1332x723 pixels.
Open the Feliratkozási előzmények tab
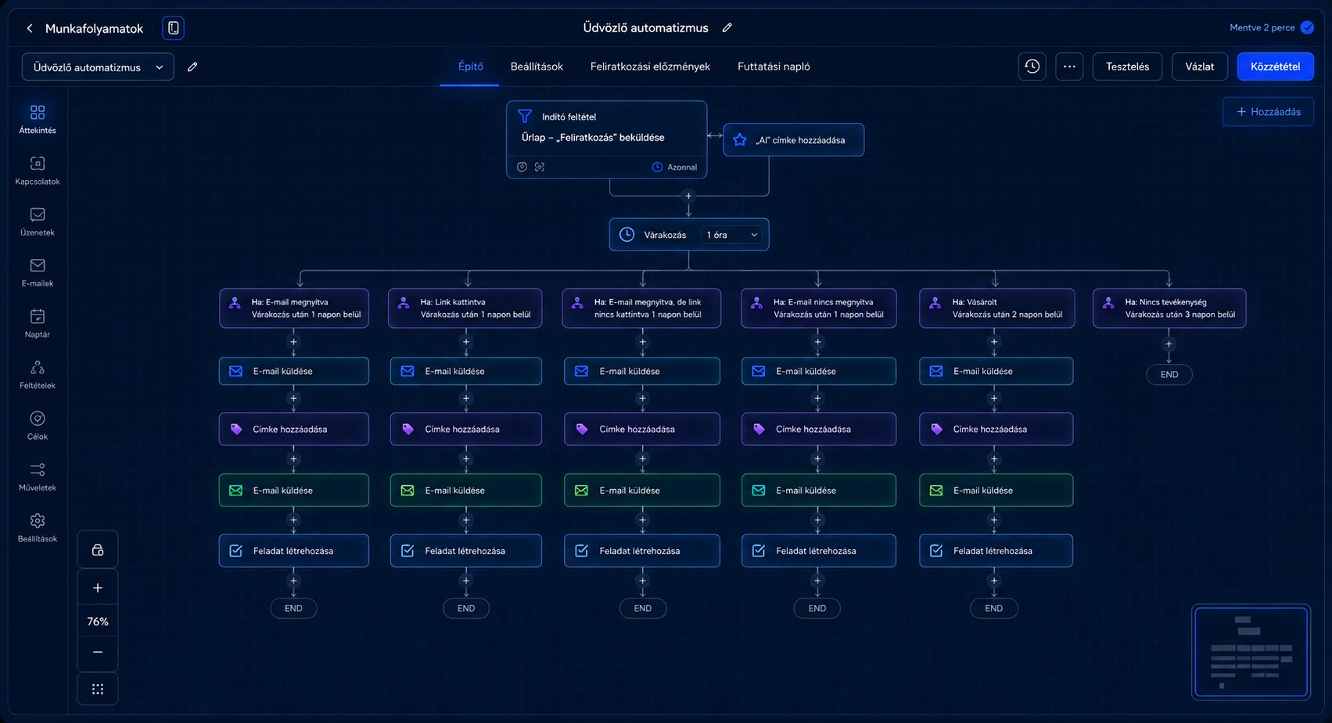(x=650, y=67)
